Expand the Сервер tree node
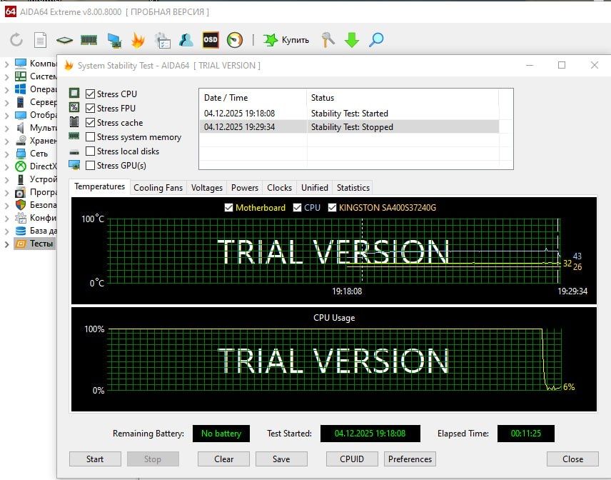The width and height of the screenshot is (611, 480). pos(6,102)
